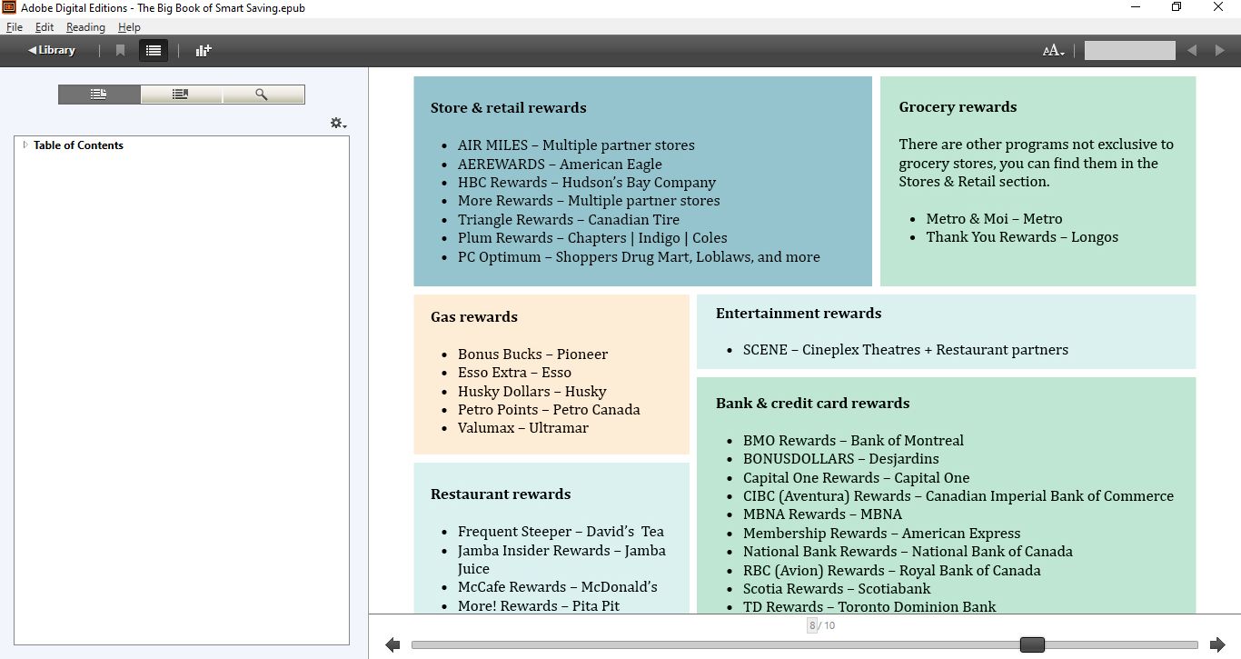The width and height of the screenshot is (1241, 659).
Task: Switch to the Bookmarks panel tab
Action: coord(181,95)
